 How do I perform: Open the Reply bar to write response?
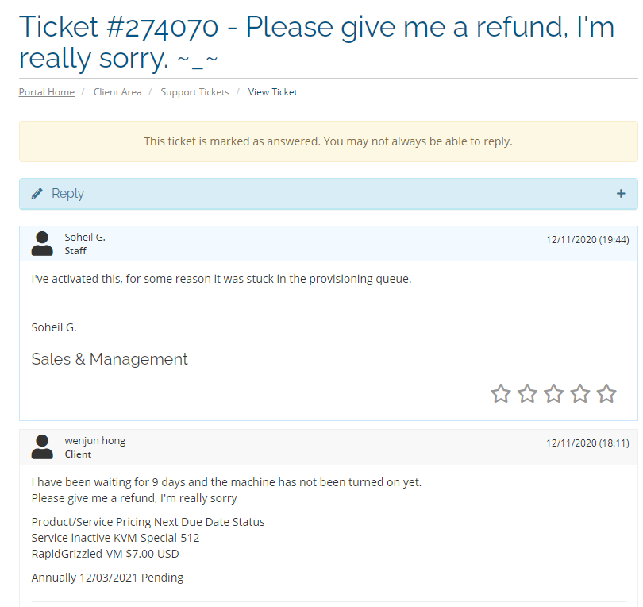point(329,194)
